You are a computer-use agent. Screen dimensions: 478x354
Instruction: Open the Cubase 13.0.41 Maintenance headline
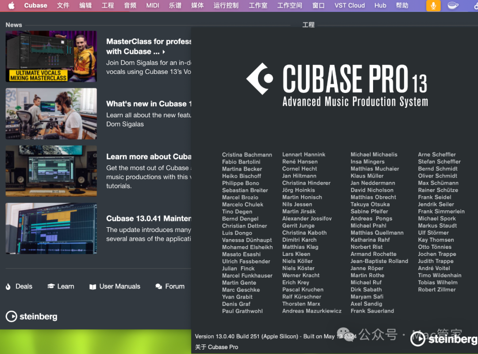pyautogui.click(x=149, y=219)
